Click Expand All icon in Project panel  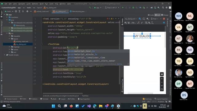pyautogui.click(x=19, y=11)
